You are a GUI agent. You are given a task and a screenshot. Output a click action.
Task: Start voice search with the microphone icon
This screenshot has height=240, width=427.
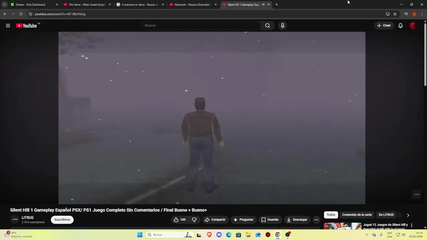click(x=283, y=26)
